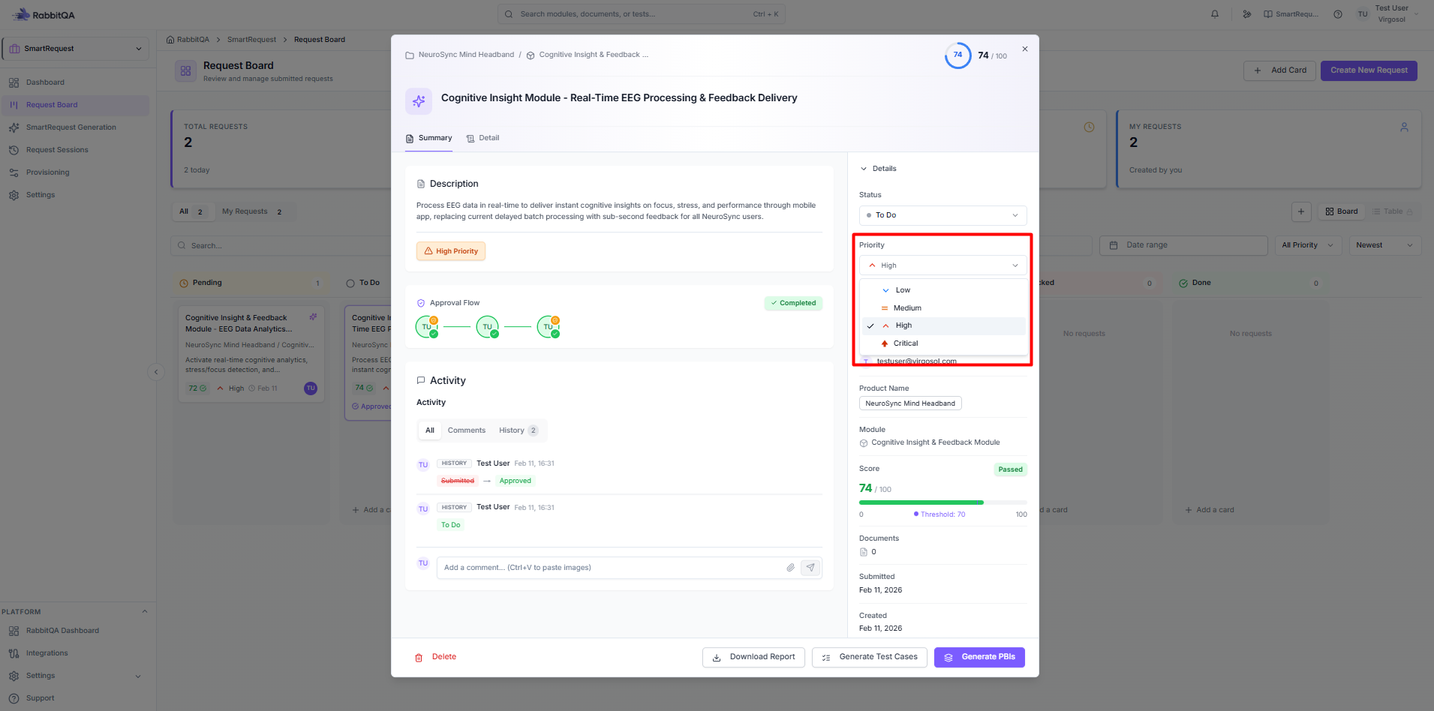Click Generate Test Cases button
Image resolution: width=1434 pixels, height=711 pixels.
(870, 657)
